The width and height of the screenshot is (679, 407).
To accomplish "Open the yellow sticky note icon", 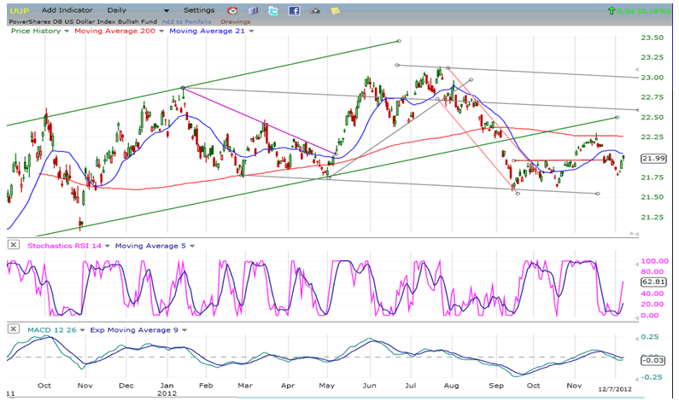I will (335, 10).
